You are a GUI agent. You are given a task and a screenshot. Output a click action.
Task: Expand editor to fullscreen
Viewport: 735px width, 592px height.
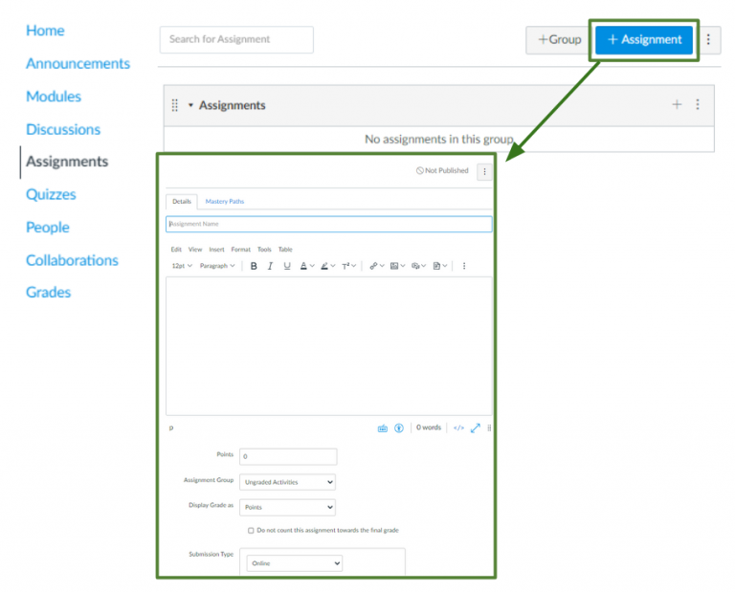pos(476,428)
